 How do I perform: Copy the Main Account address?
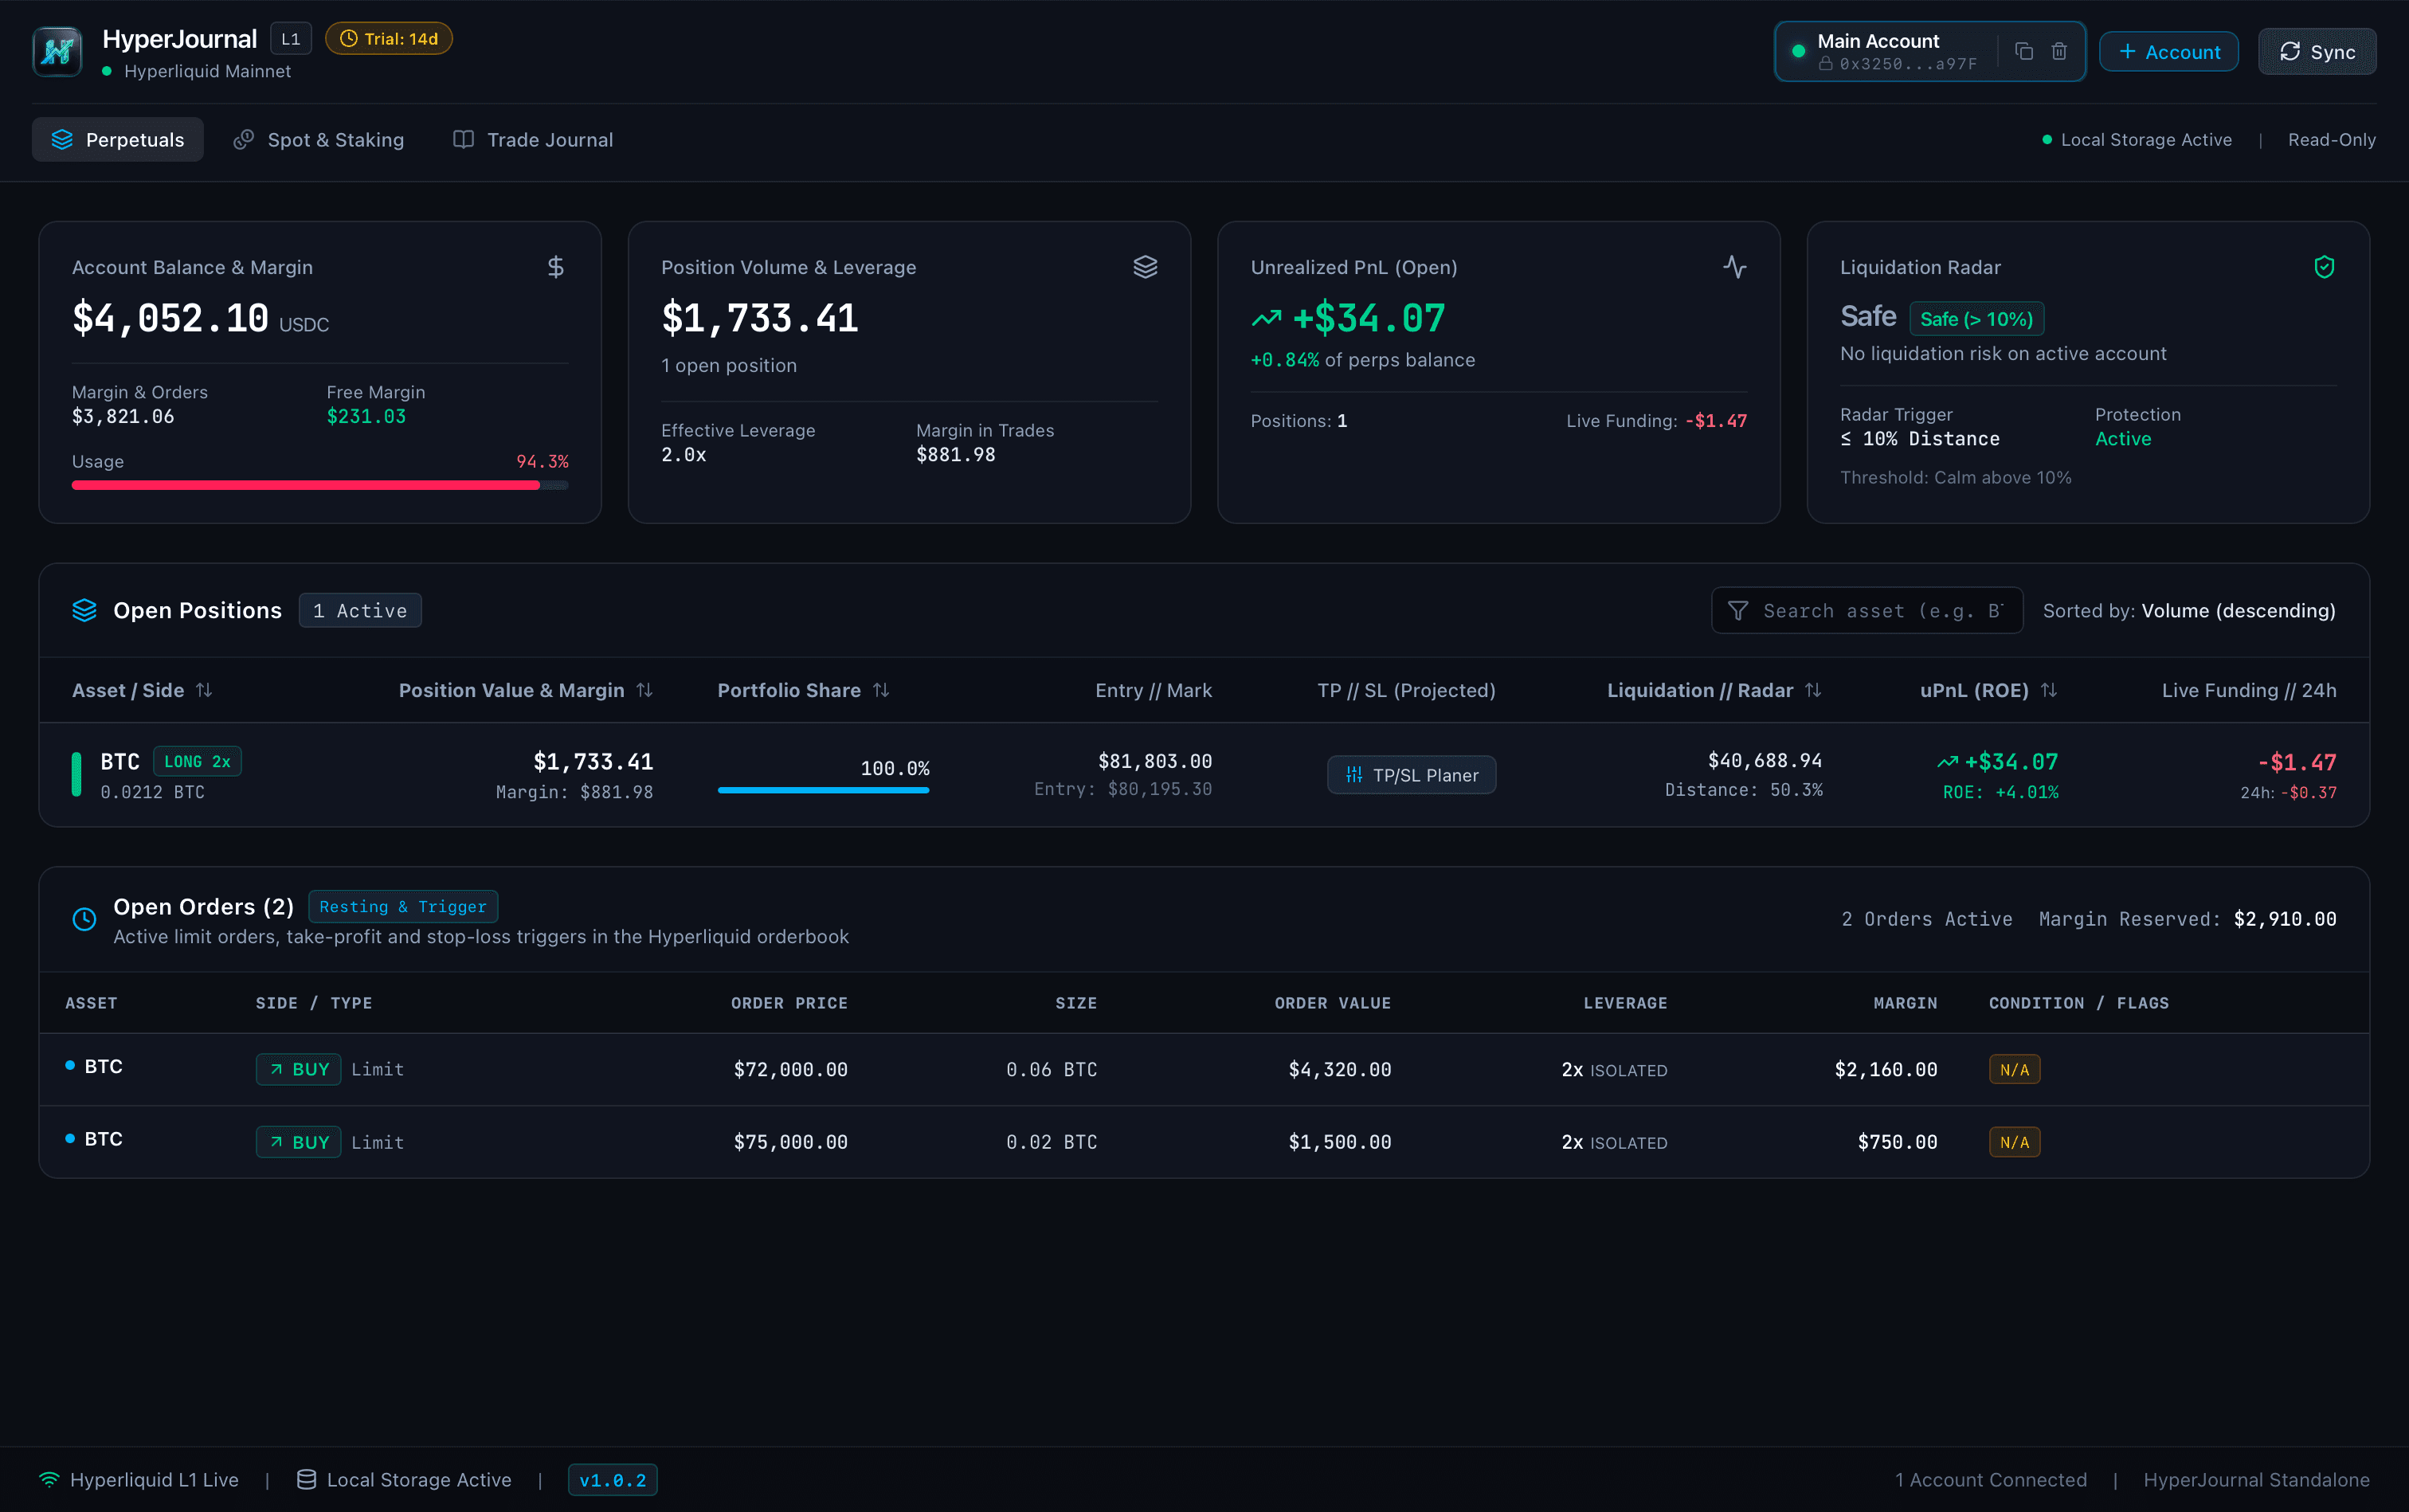pos(2023,51)
